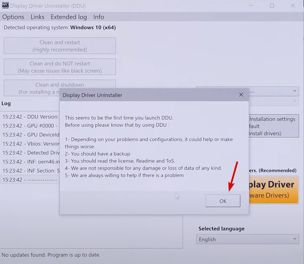
Task: Open the Selected language dropdown
Action: point(247,239)
